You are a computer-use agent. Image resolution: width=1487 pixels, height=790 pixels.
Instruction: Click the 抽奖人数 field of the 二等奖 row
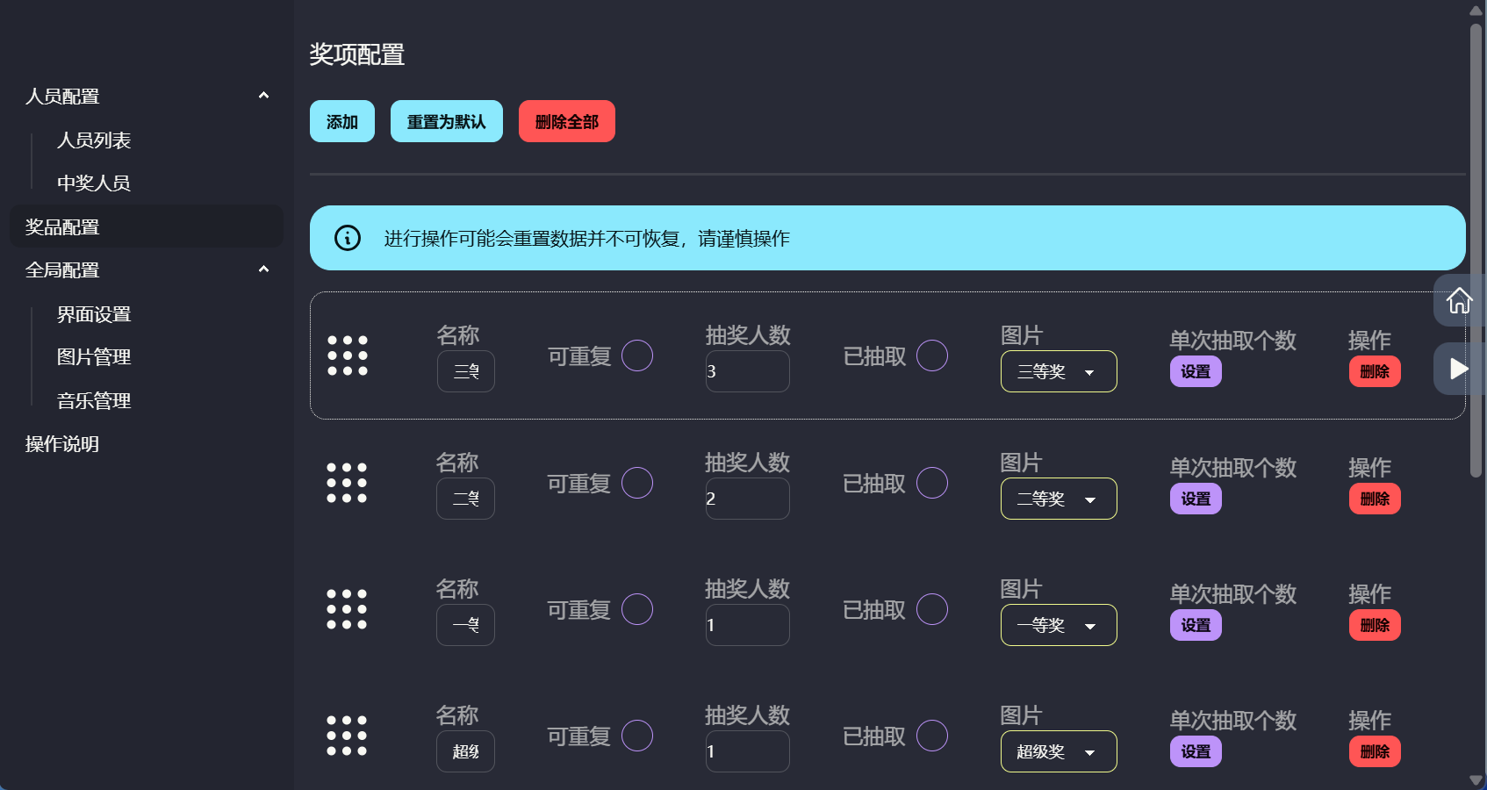(747, 499)
